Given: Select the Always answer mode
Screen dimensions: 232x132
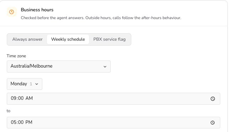Looking at the screenshot, I should pos(27,39).
